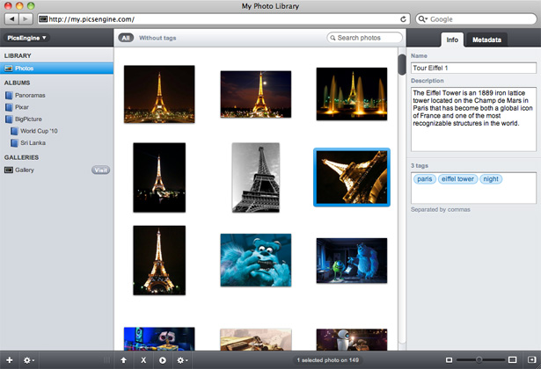Click the sidebar resize grip handle
541x369 pixels.
click(107, 360)
